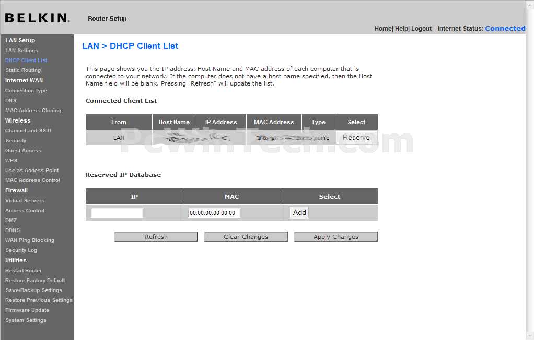Open WAN Ping Blocking page
The width and height of the screenshot is (534, 340).
[x=30, y=240]
